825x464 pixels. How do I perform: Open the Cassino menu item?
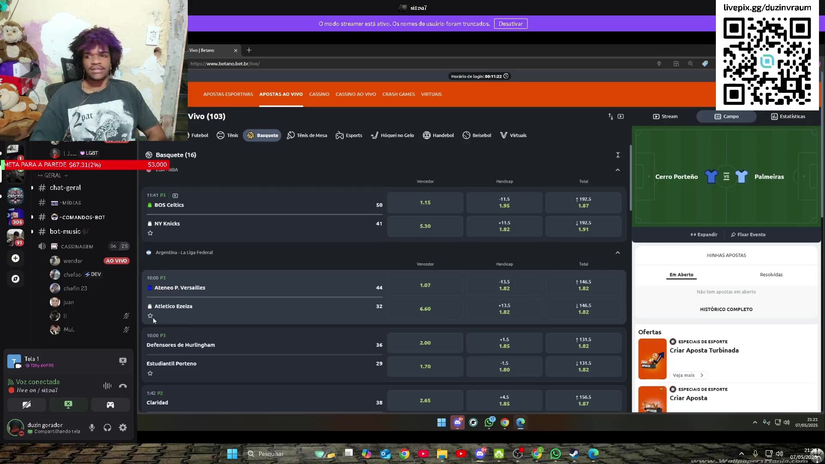[x=319, y=94]
